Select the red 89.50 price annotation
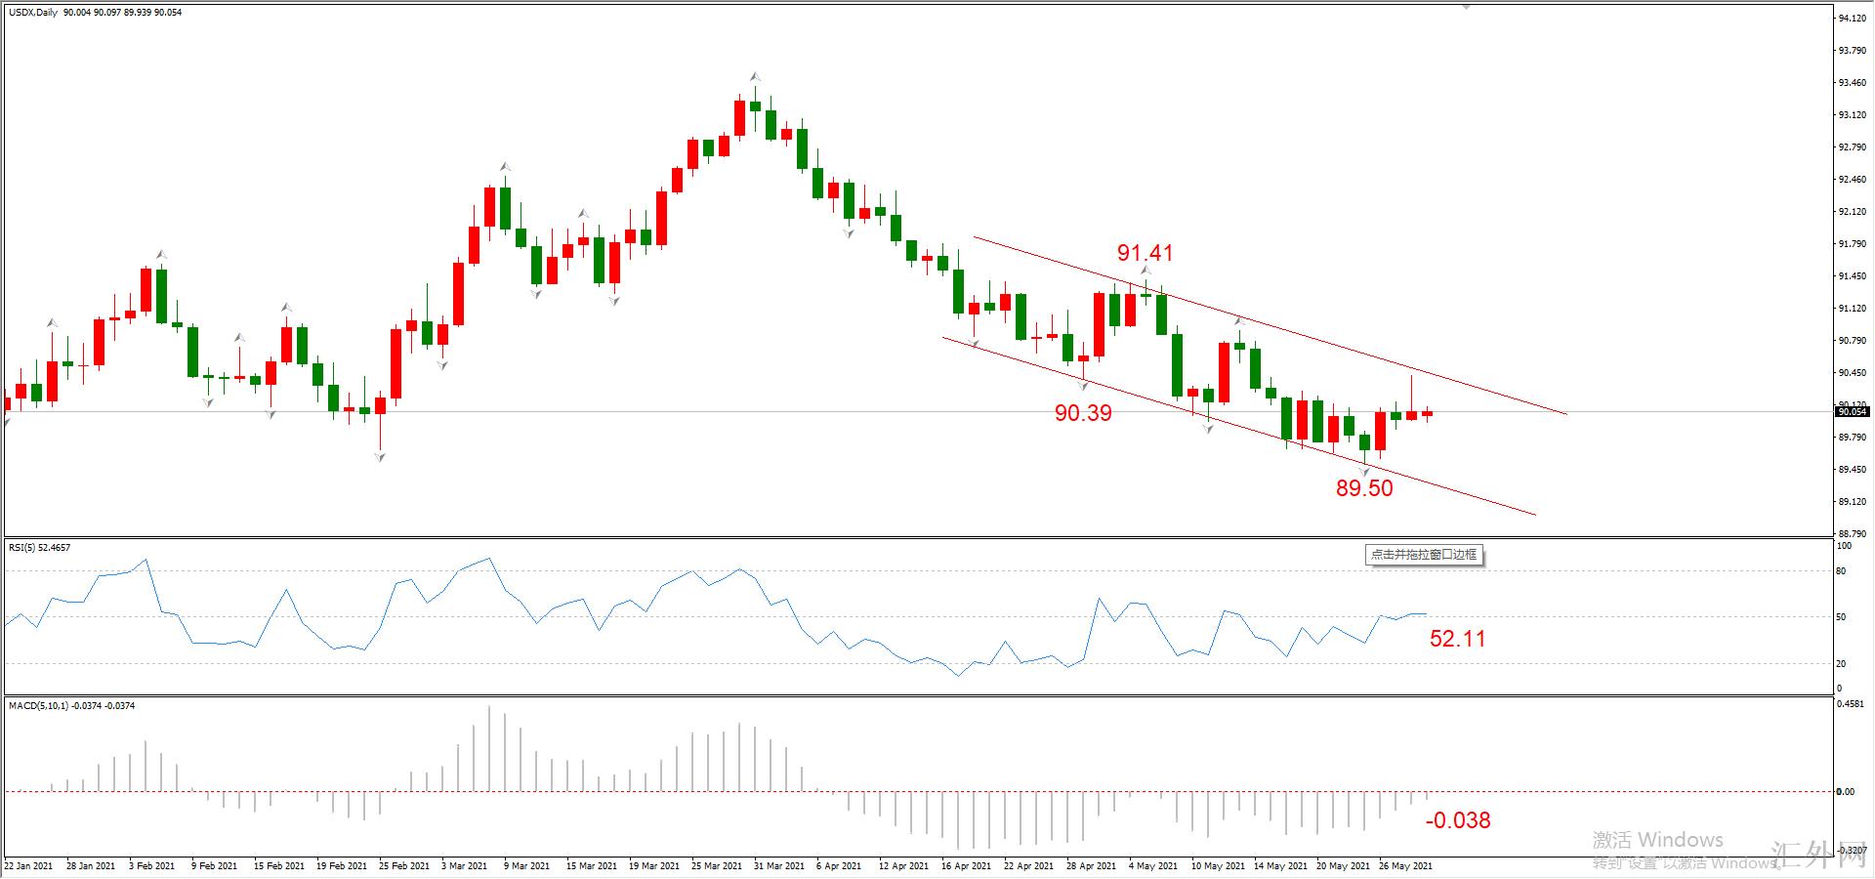The width and height of the screenshot is (1875, 879). [1364, 488]
